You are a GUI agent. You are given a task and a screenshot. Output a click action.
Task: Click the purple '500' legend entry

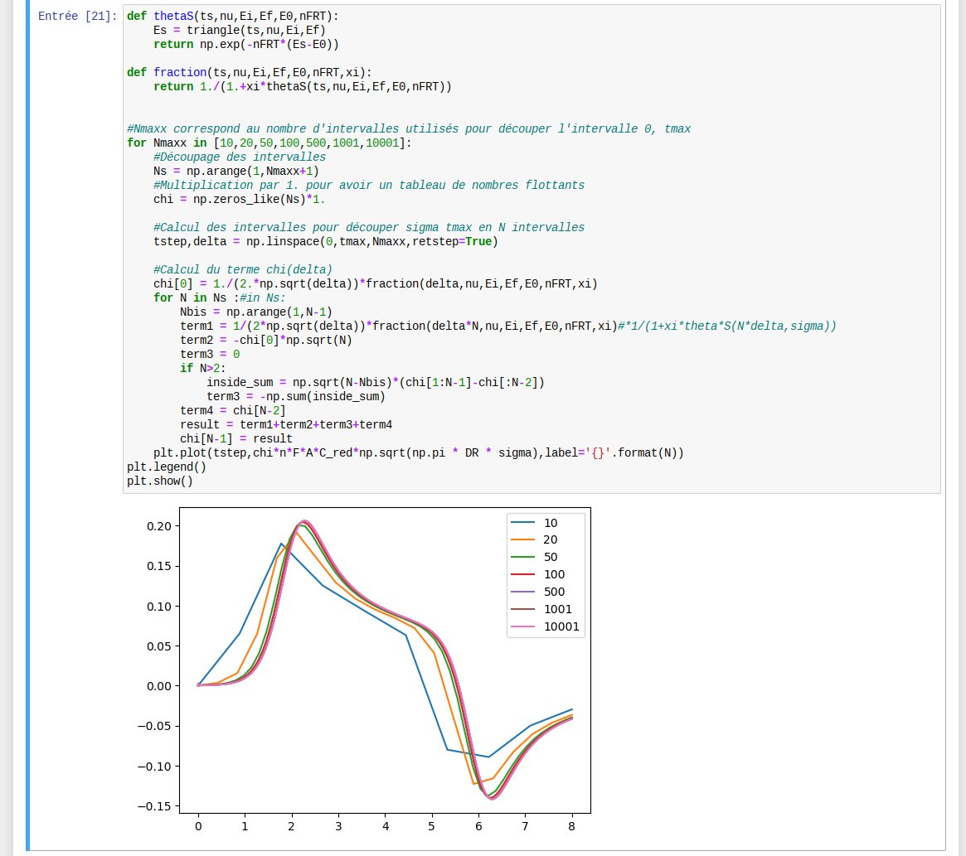pyautogui.click(x=538, y=592)
